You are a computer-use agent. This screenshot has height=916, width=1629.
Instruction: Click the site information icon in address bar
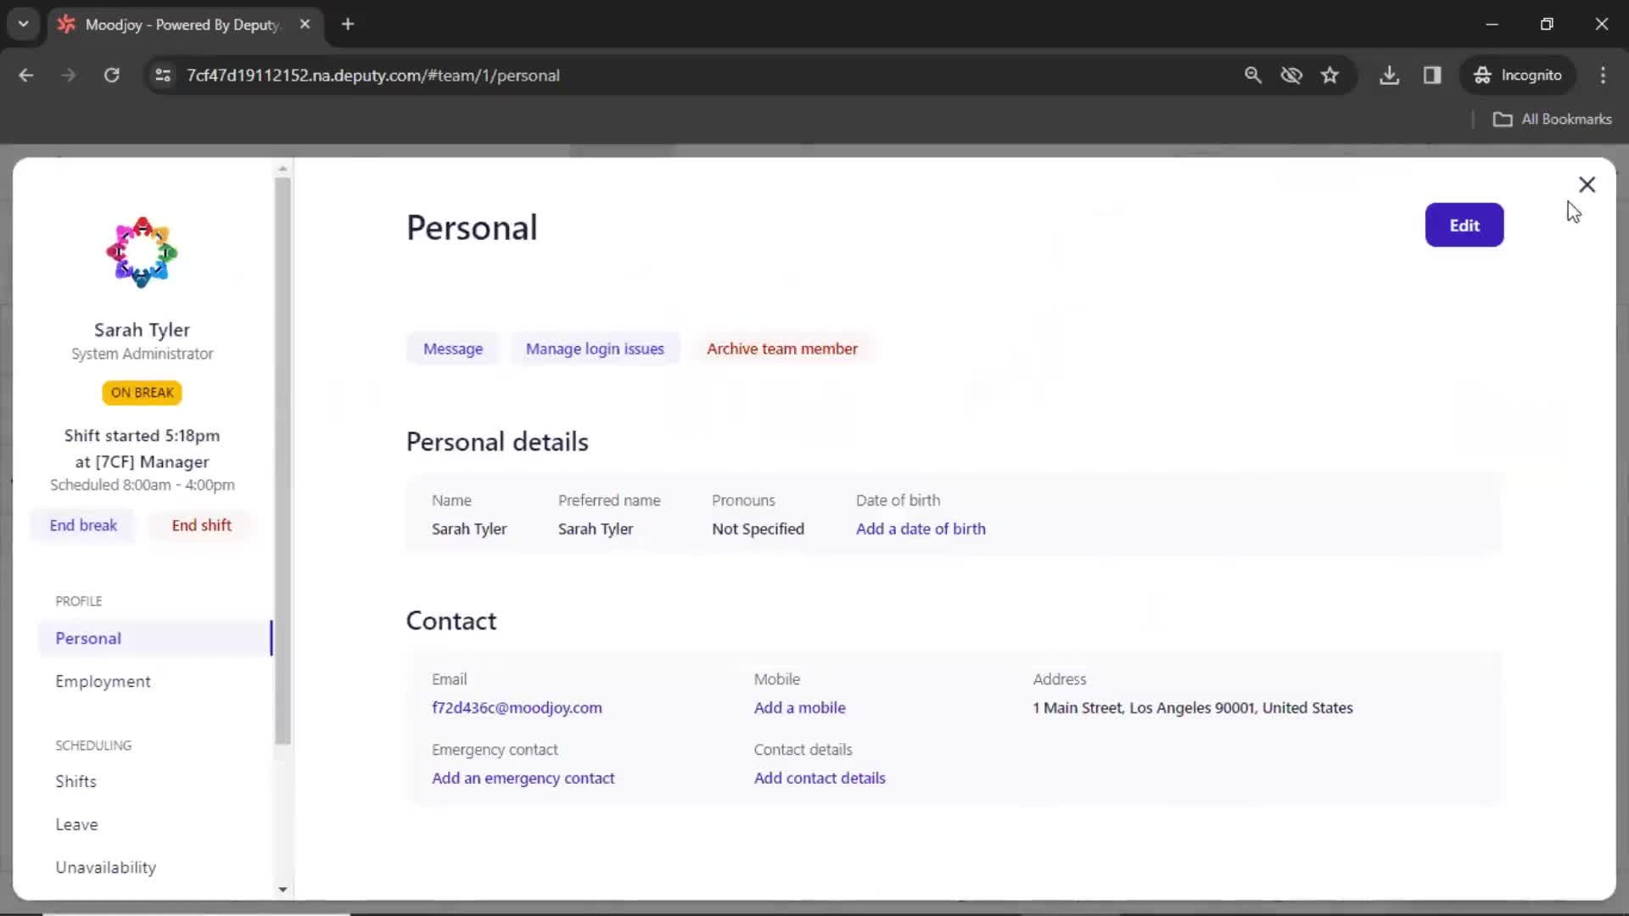[163, 75]
